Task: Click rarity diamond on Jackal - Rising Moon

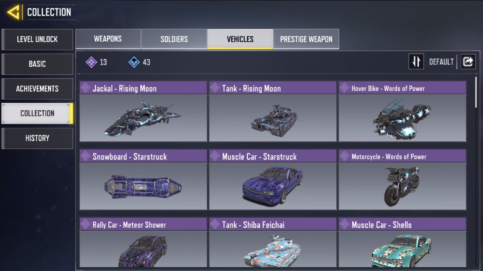Action: click(x=86, y=88)
